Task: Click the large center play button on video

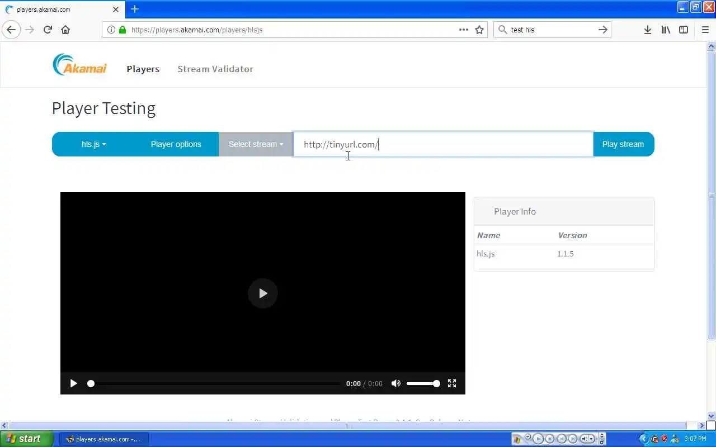Action: click(263, 293)
